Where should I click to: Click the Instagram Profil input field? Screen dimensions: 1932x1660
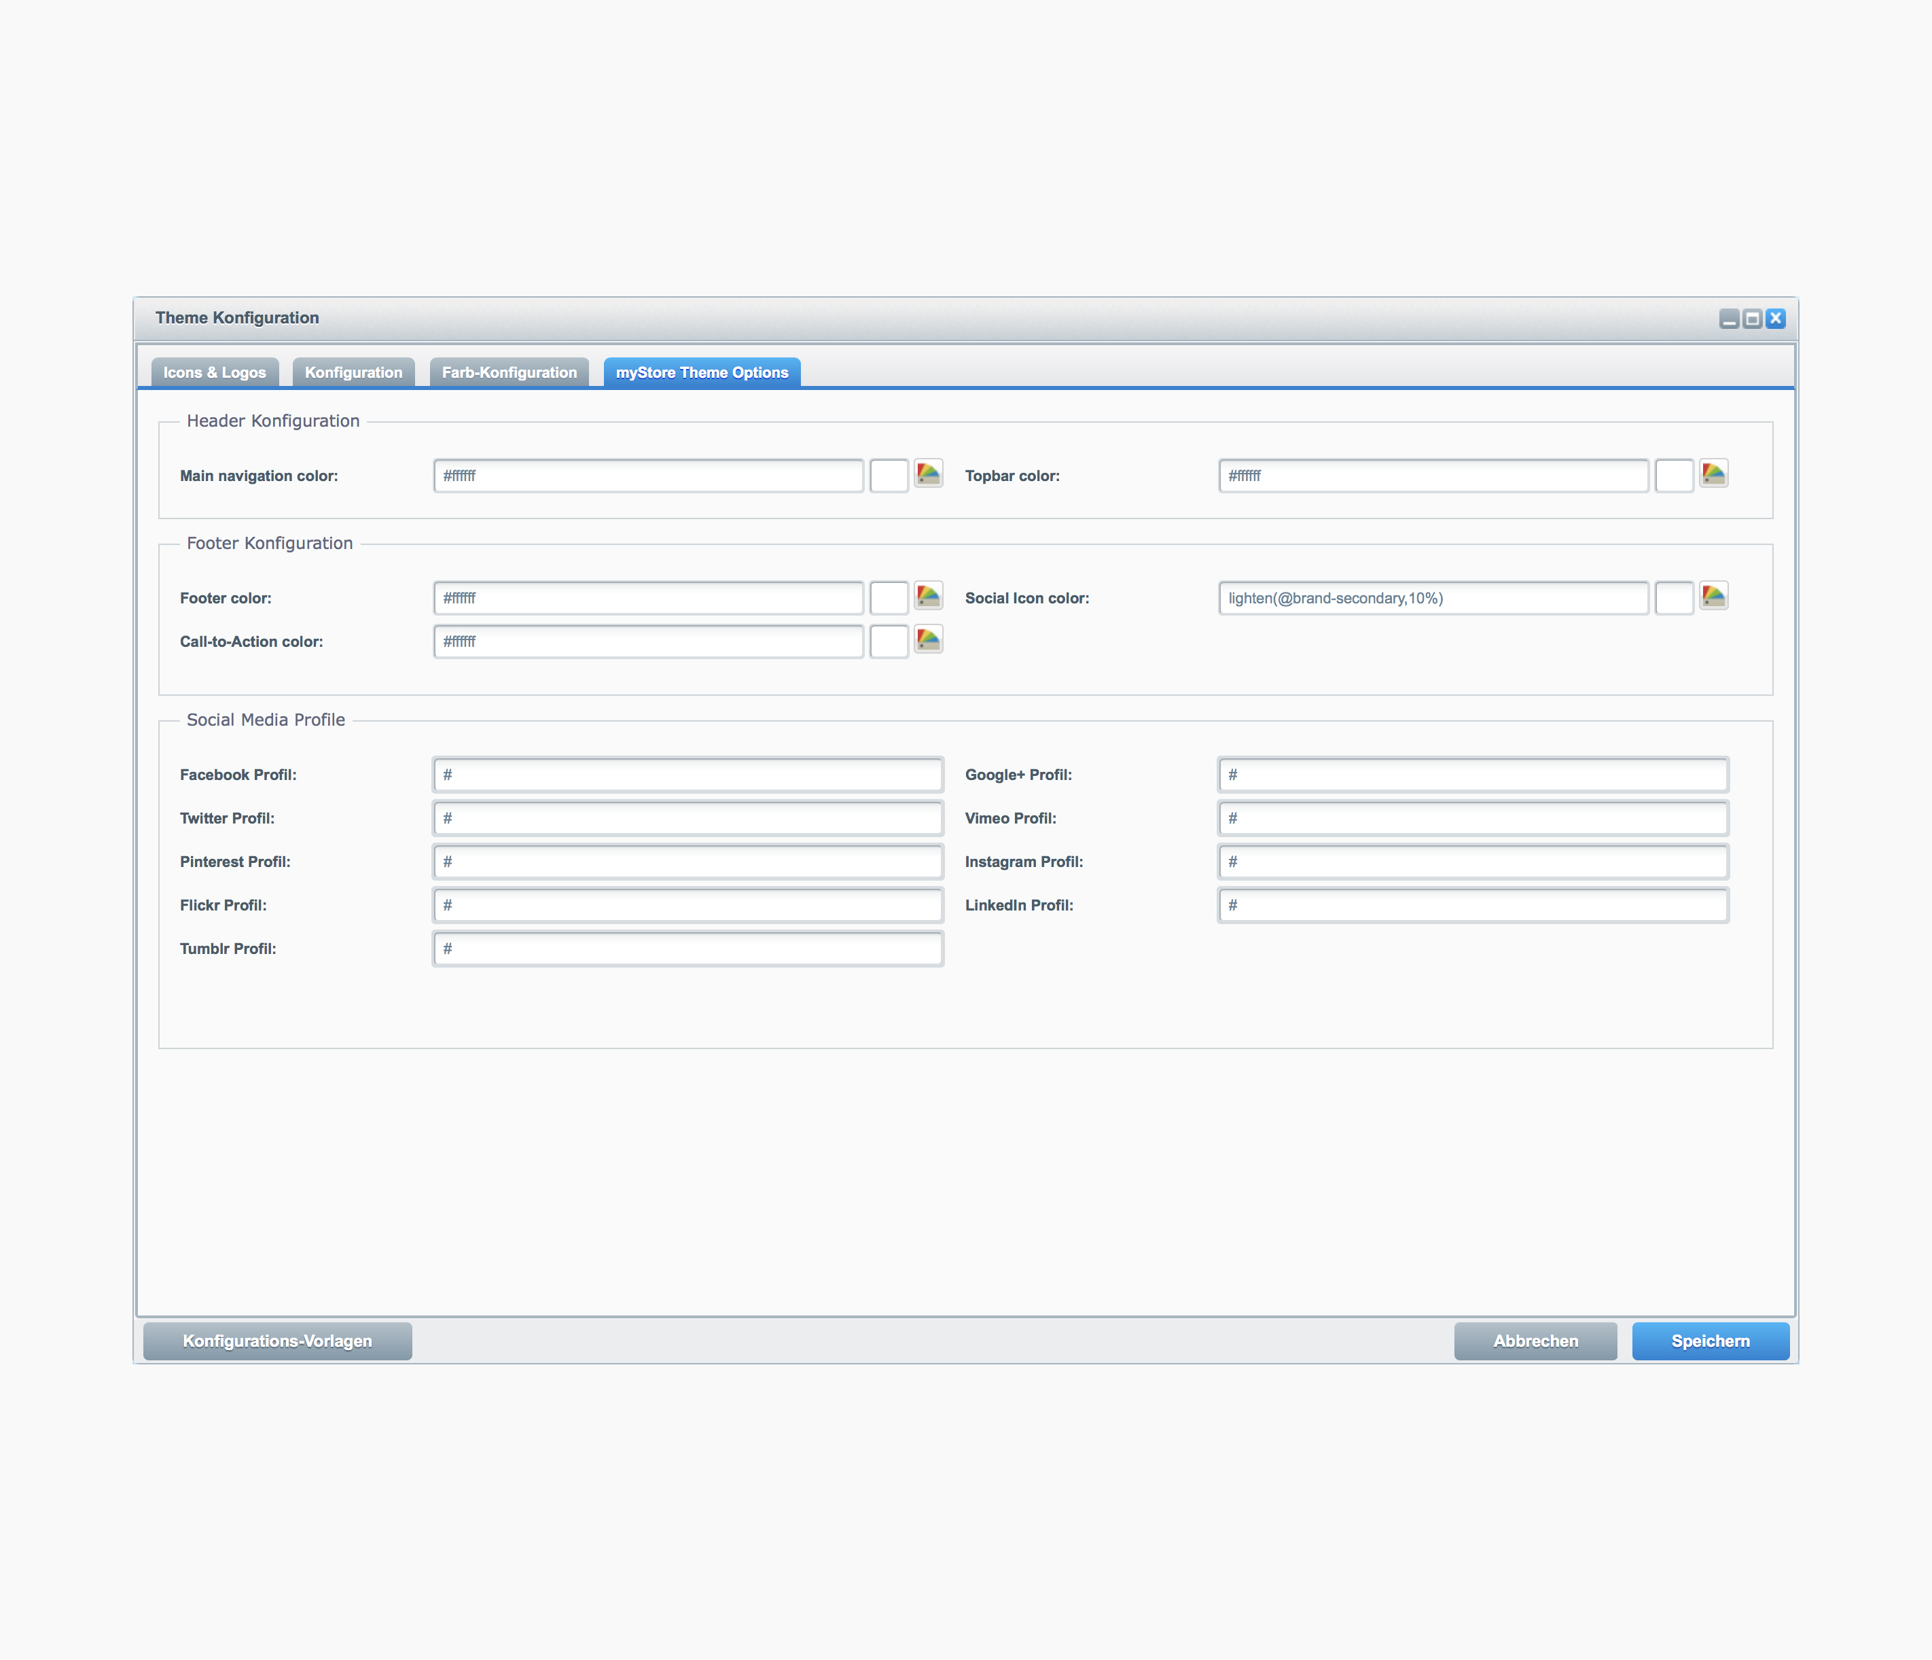click(1473, 862)
